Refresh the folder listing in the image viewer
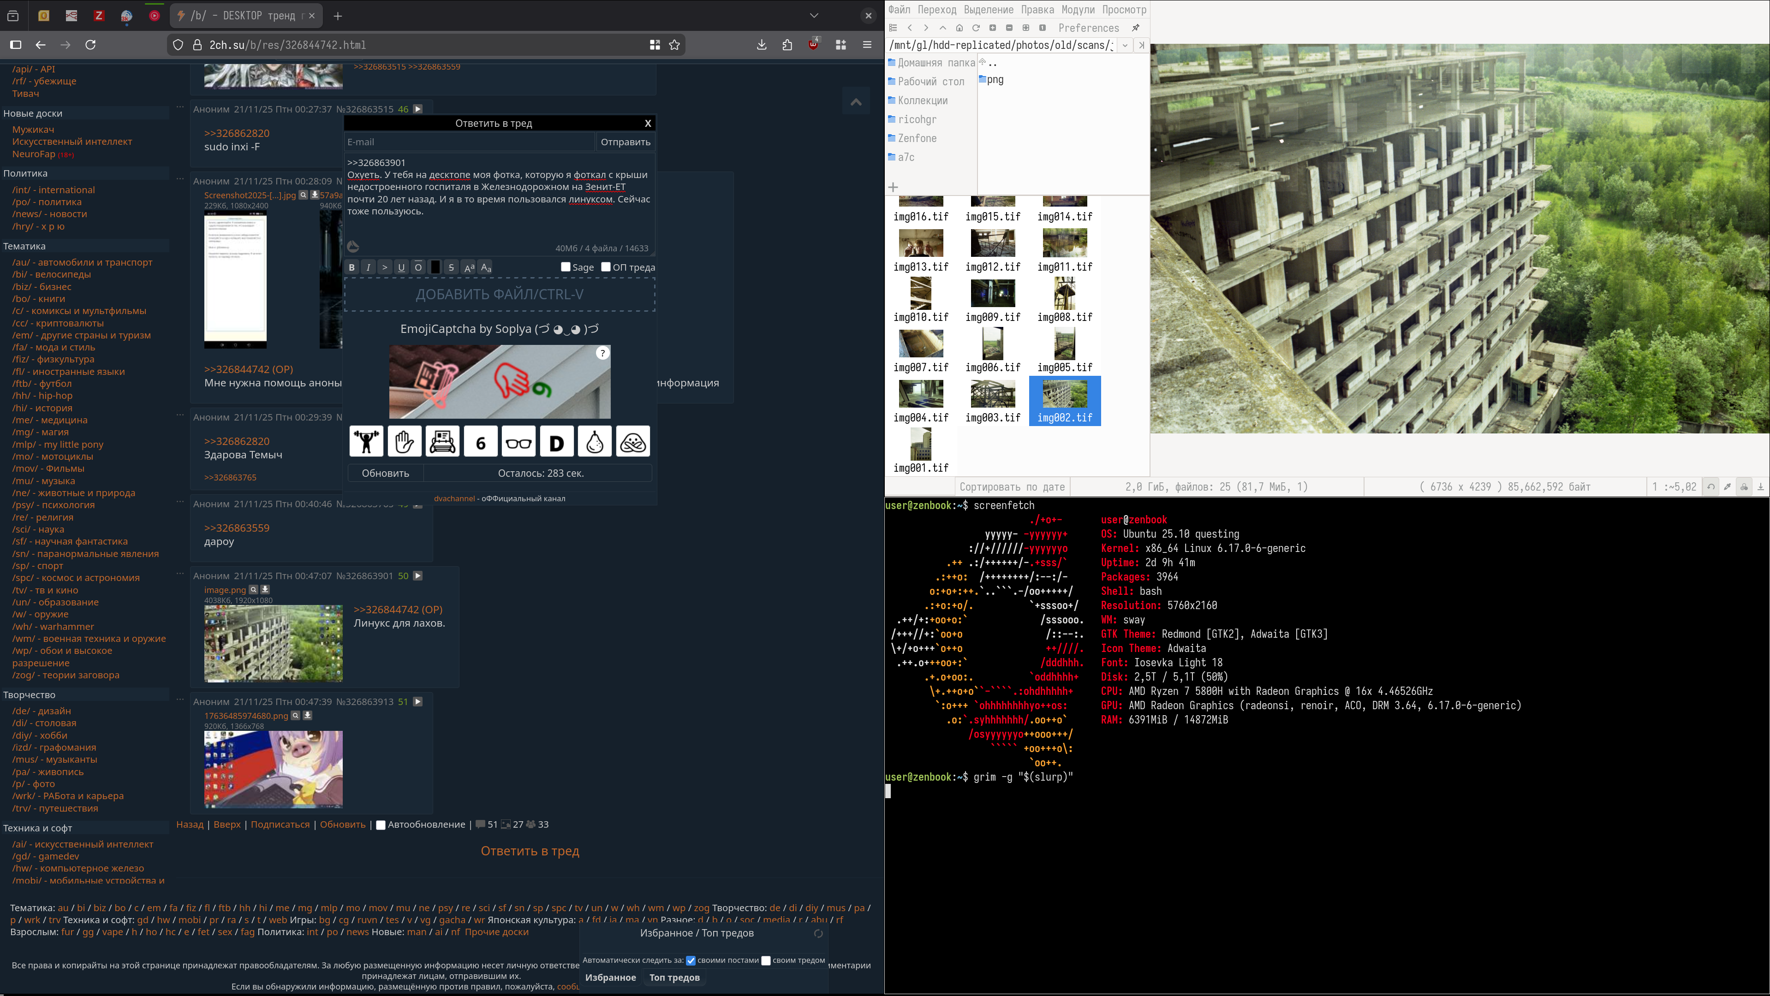1770x996 pixels. [x=976, y=28]
